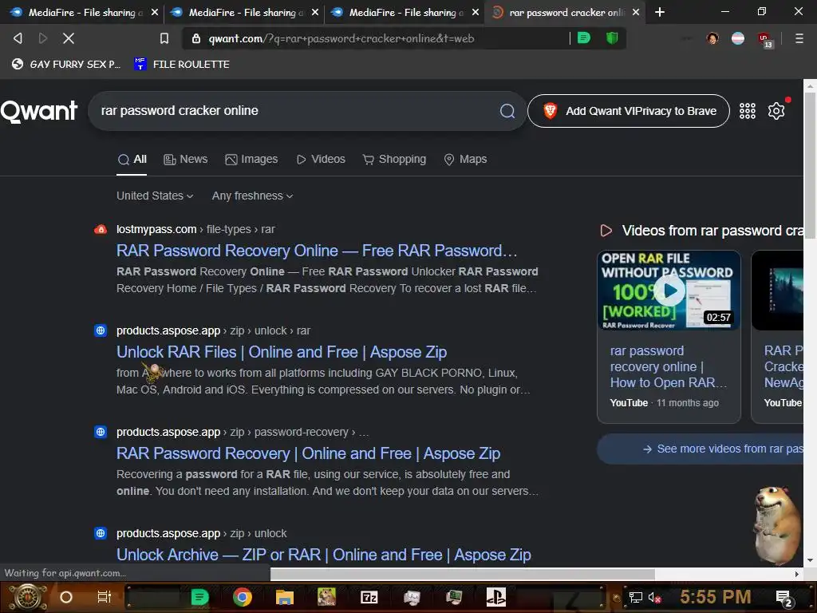Stop loading the page with X button
Viewport: 817px width, 613px height.
(69, 38)
